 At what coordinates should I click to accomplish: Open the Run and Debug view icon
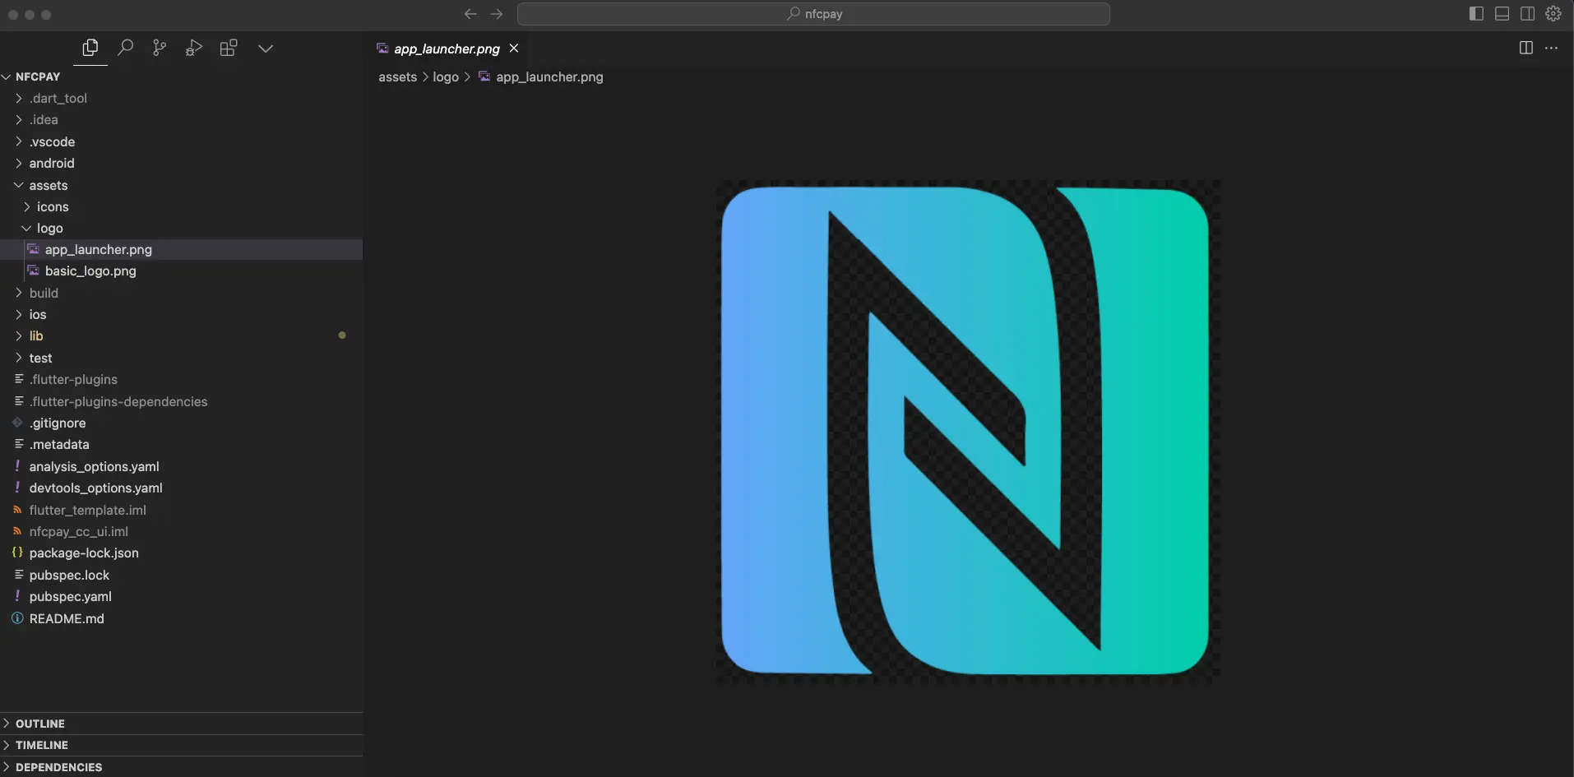[x=194, y=48]
